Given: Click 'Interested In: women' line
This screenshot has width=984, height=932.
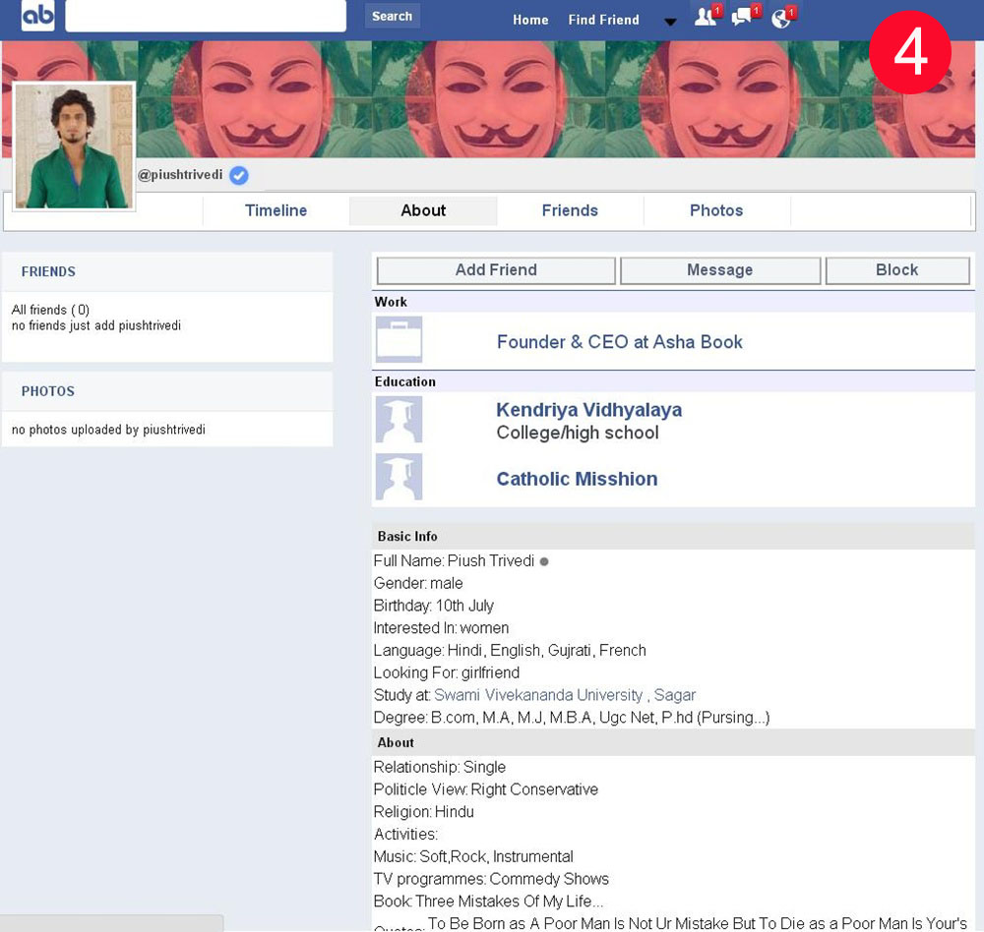Looking at the screenshot, I should (441, 628).
